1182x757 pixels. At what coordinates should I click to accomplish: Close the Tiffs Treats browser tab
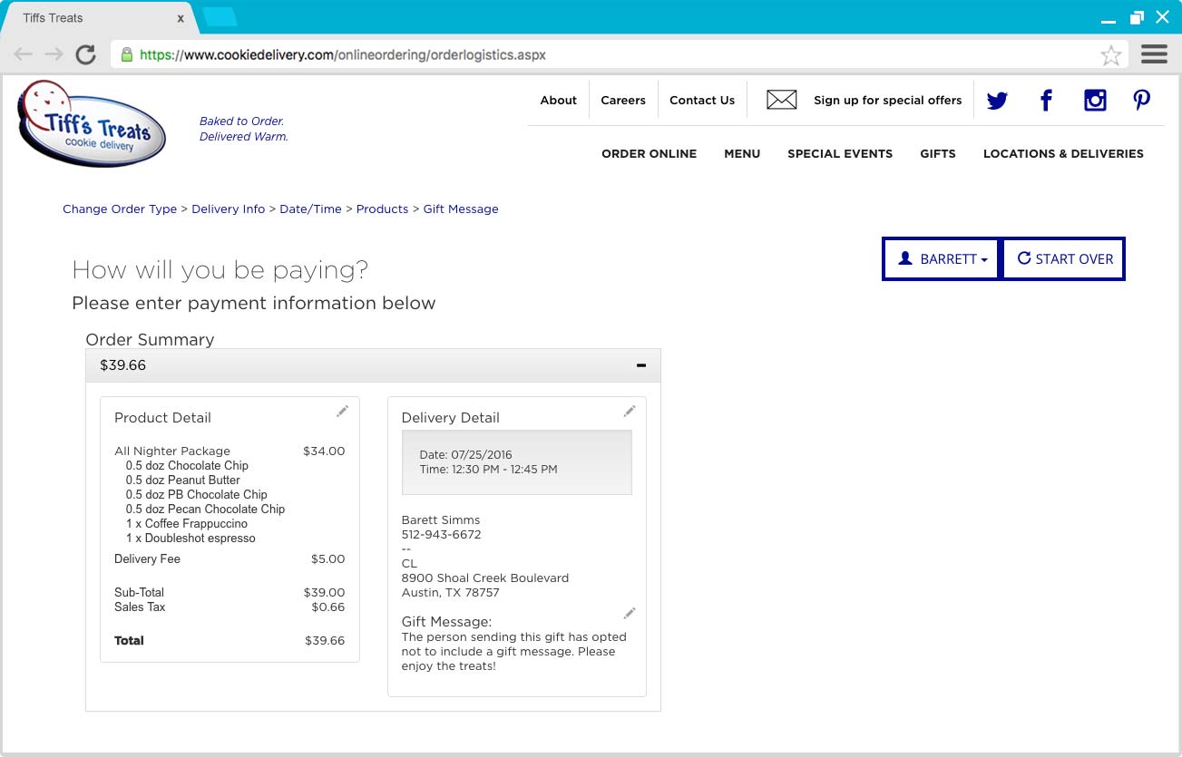pos(181,18)
